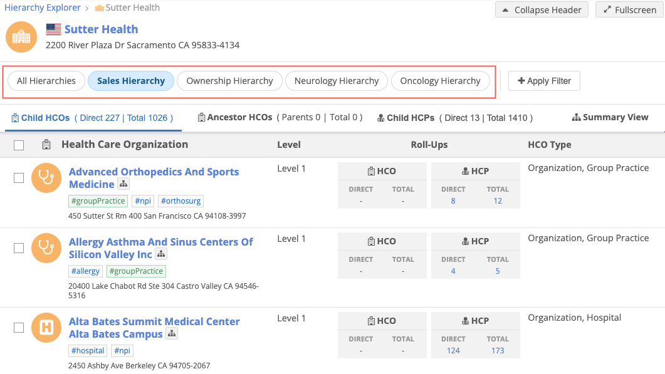The image size is (665, 374).
Task: Click hierarchy icon beside Advanced Orthopedics name
Action: point(123,184)
